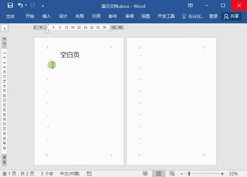Viewport: 247px width, 177px height.
Task: Close the Word window
Action: click(239, 6)
